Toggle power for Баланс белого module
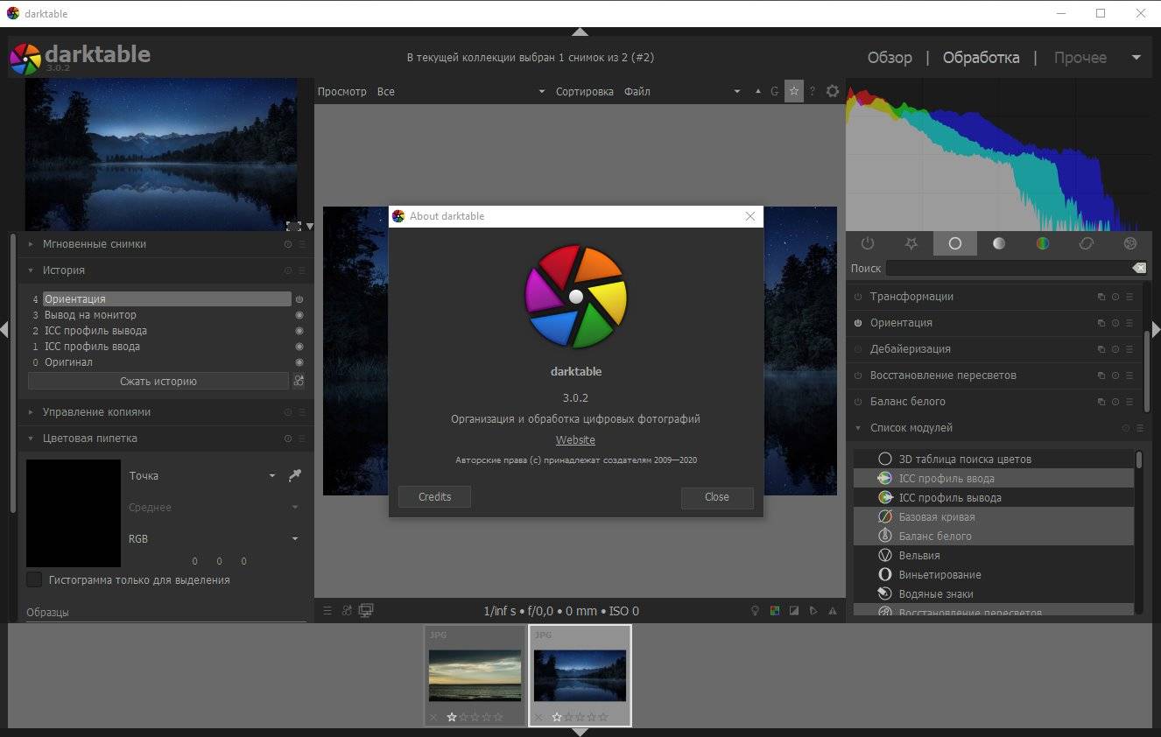 click(858, 402)
